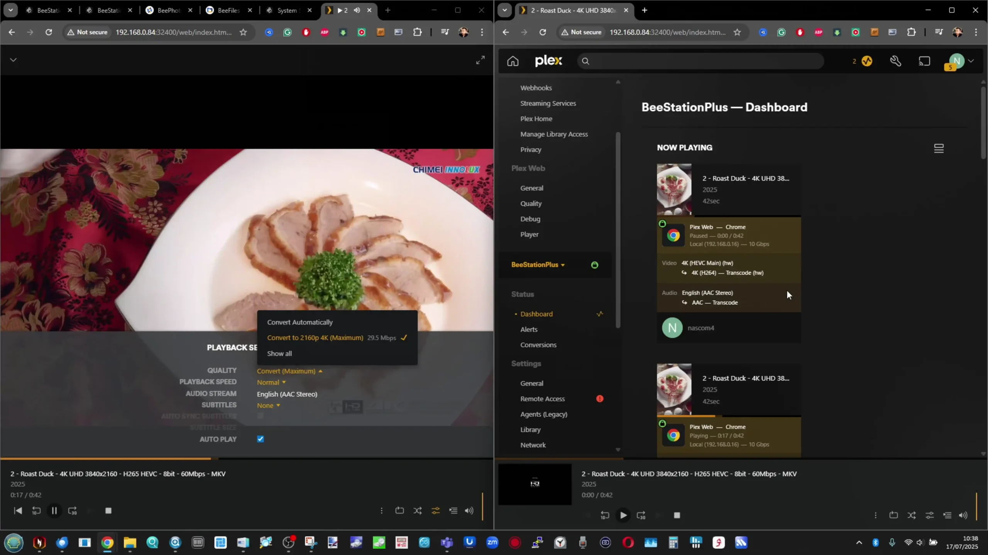Open Subtitles None dropdown

(269, 405)
